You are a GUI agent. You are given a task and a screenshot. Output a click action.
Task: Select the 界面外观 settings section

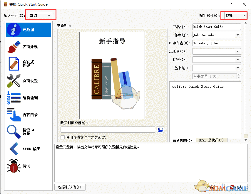coord(28,47)
